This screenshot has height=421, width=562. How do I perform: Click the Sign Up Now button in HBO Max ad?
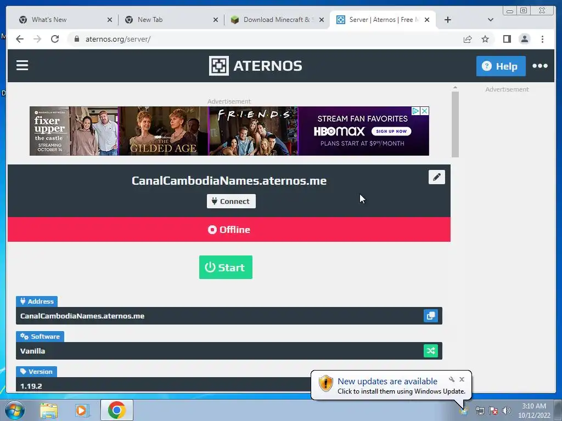tap(391, 132)
